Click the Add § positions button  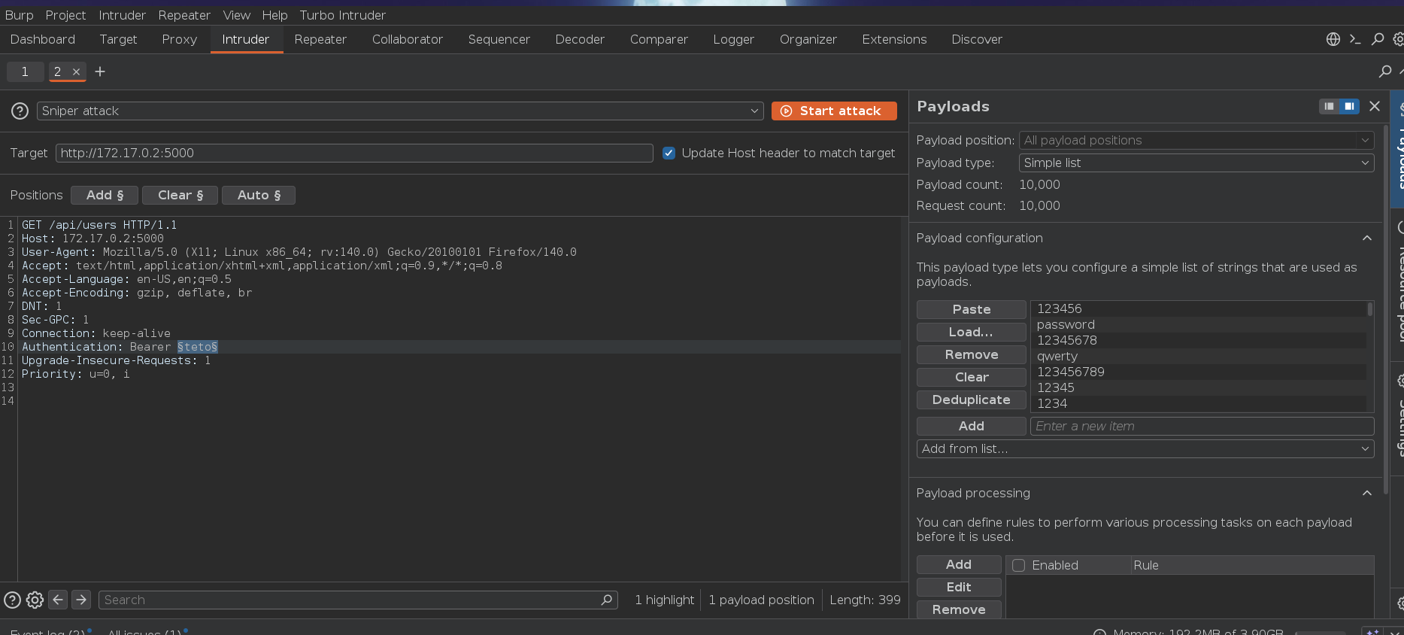[105, 195]
